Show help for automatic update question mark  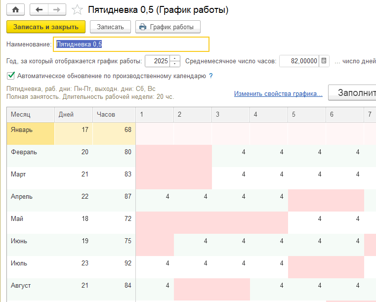211,76
